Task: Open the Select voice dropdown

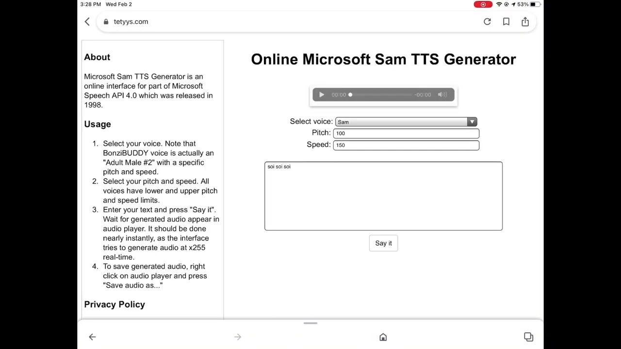Action: tap(406, 122)
